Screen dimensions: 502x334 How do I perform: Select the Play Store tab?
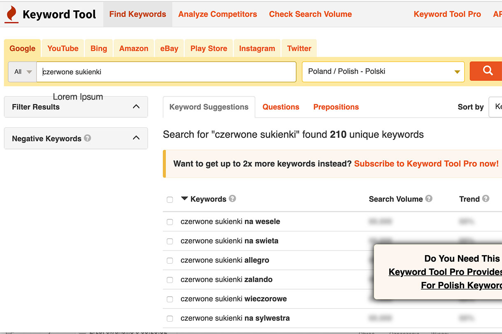[x=209, y=48]
